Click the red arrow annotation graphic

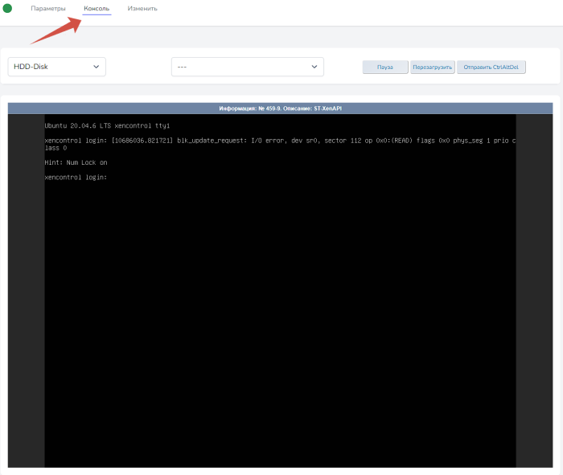pyautogui.click(x=55, y=31)
